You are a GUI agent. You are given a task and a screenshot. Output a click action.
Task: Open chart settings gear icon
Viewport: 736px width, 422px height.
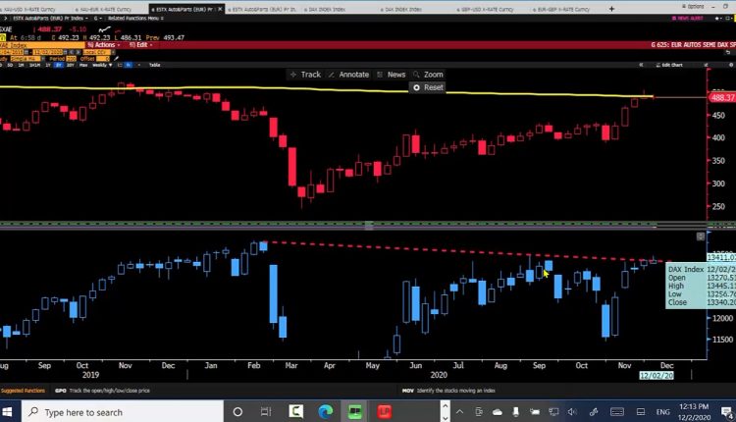pos(730,65)
